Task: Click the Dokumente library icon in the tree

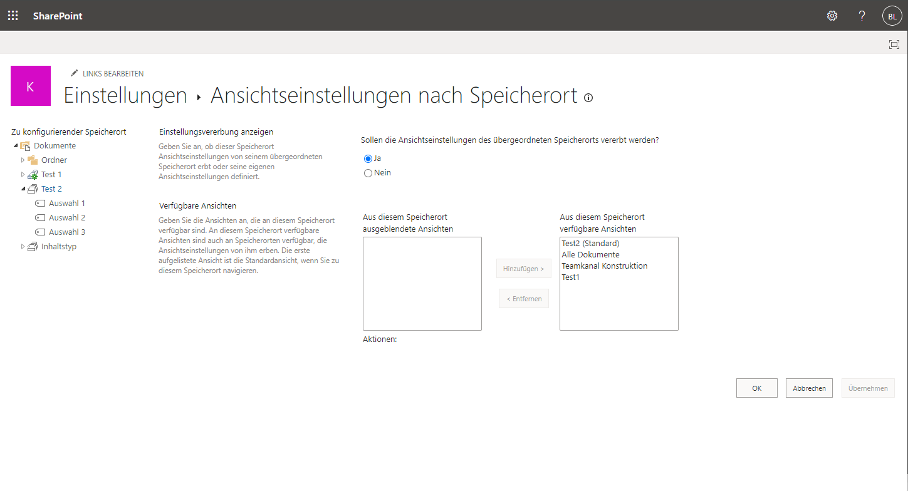Action: [x=26, y=145]
